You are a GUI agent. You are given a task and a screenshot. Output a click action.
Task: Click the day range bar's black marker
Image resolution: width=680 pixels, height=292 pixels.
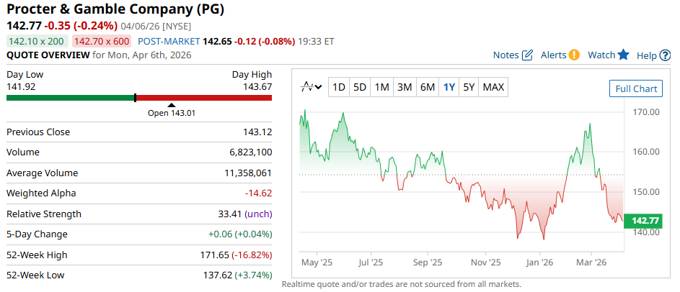(135, 98)
